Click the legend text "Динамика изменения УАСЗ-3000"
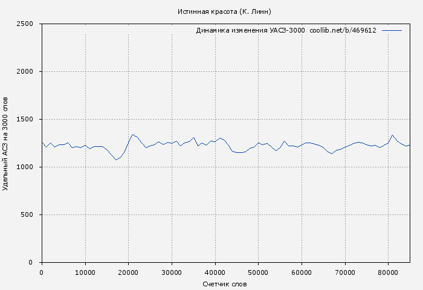The height and width of the screenshot is (290, 423). point(250,30)
